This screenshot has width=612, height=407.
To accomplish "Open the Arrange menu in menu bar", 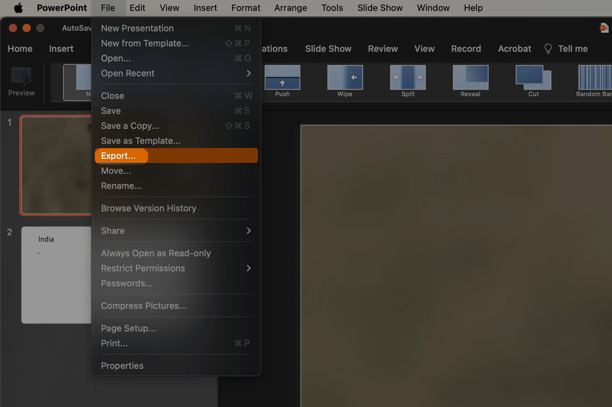I will (x=291, y=8).
